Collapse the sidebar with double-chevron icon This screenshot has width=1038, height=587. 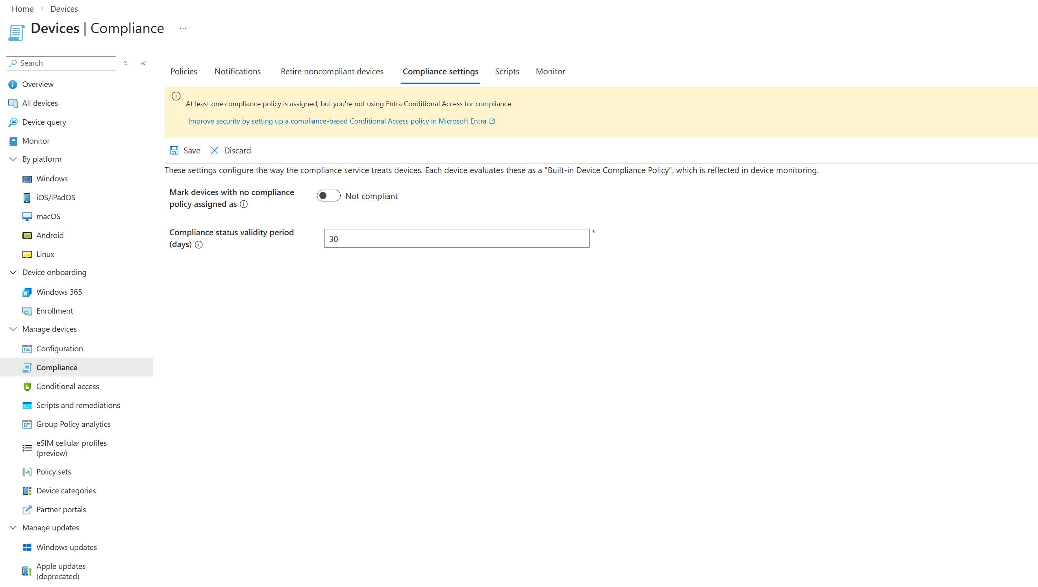tap(143, 63)
